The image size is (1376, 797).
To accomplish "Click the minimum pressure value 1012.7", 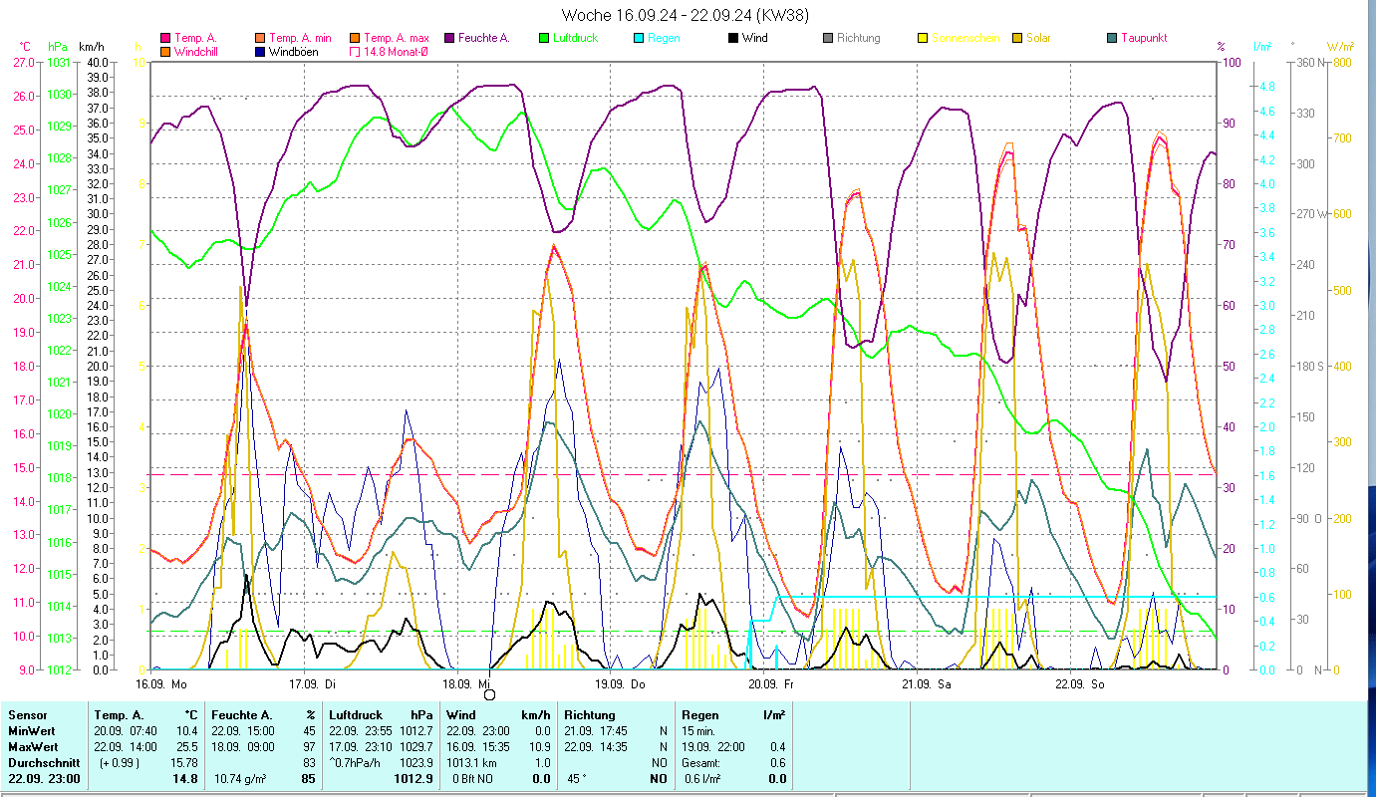I will (414, 731).
